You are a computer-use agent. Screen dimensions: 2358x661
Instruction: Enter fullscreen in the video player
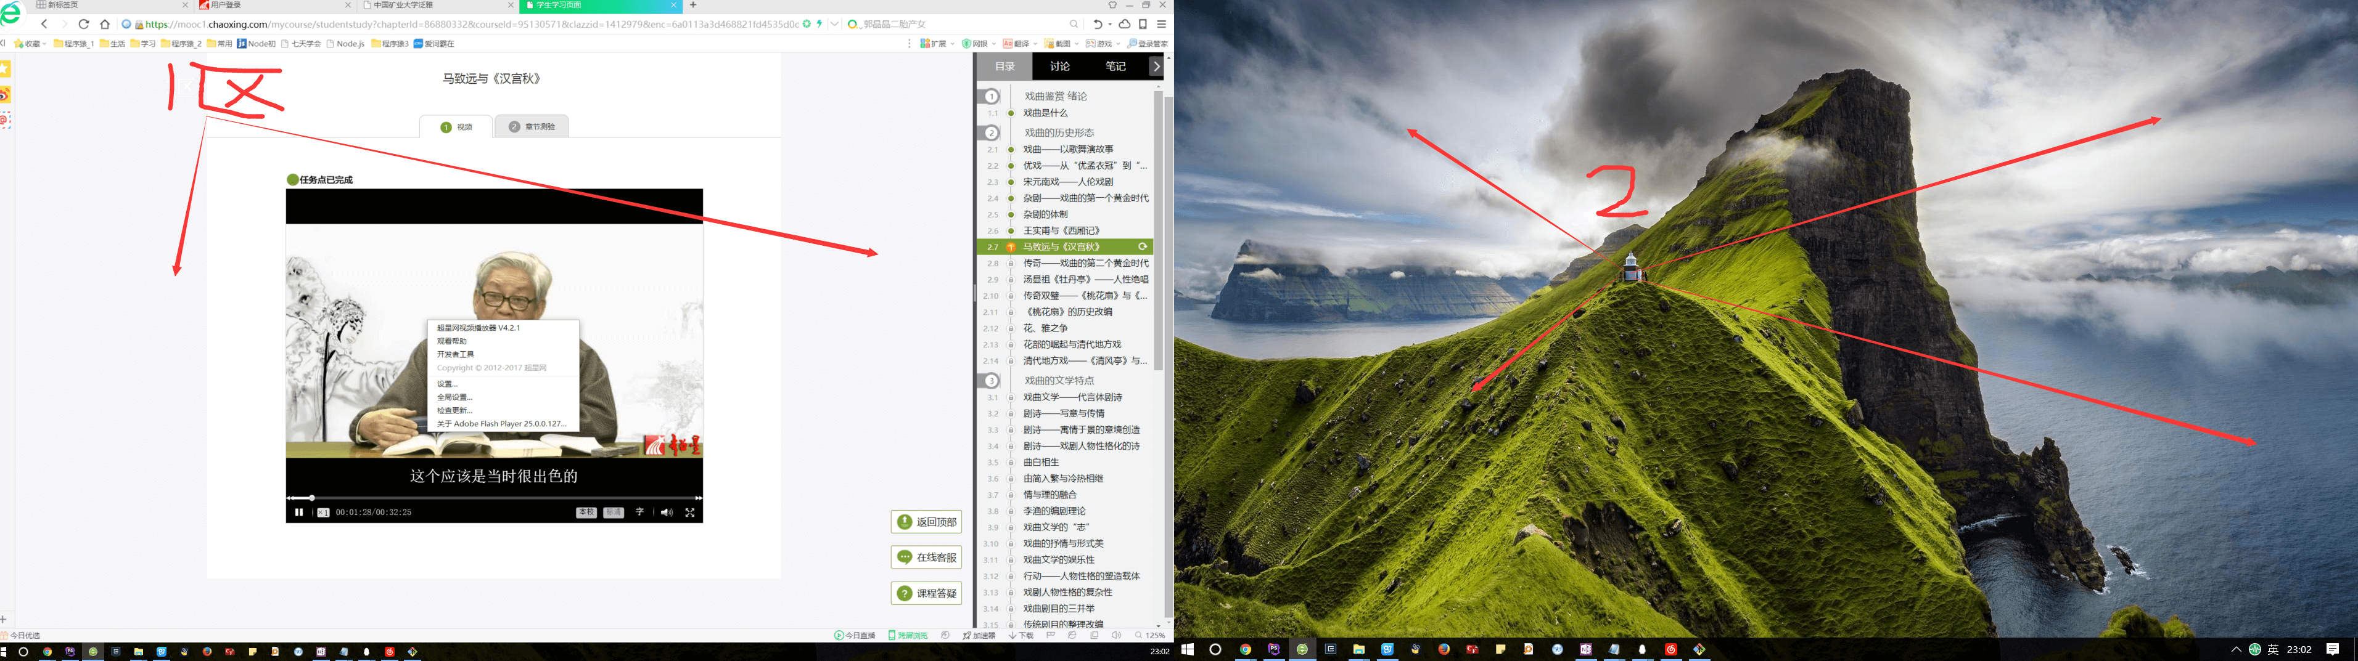click(690, 513)
